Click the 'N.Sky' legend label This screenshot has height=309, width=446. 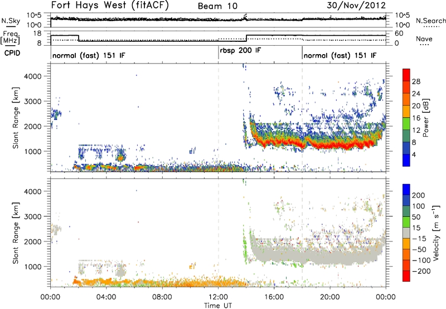tap(11, 21)
